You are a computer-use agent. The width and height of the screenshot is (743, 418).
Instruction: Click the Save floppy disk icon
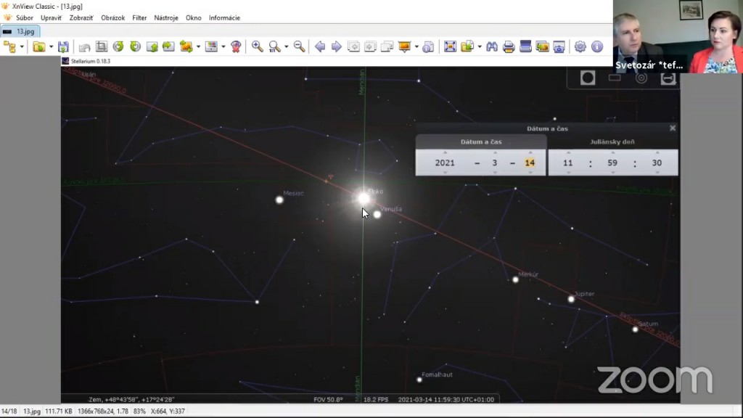pyautogui.click(x=64, y=46)
